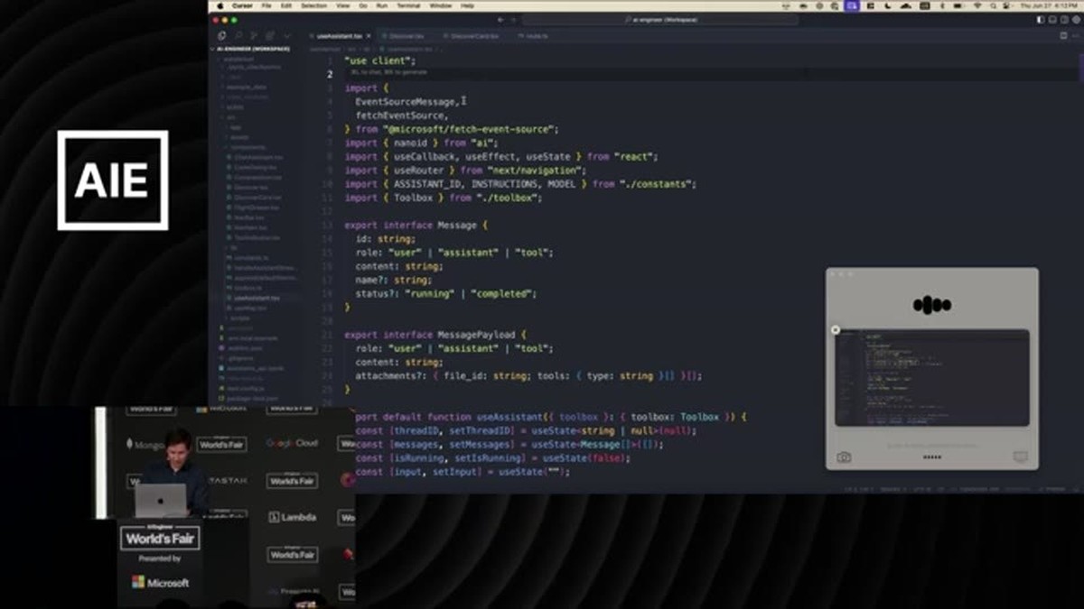Open the Source Control view icon
This screenshot has height=609, width=1084.
(x=254, y=36)
